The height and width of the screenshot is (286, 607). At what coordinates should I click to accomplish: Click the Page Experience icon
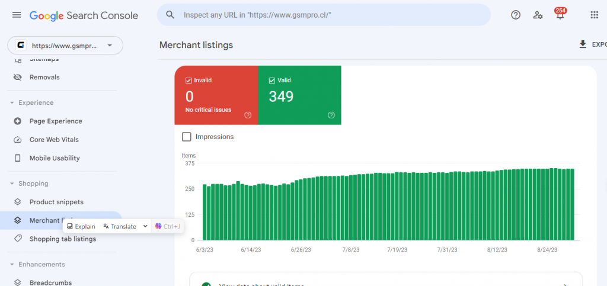[17, 121]
